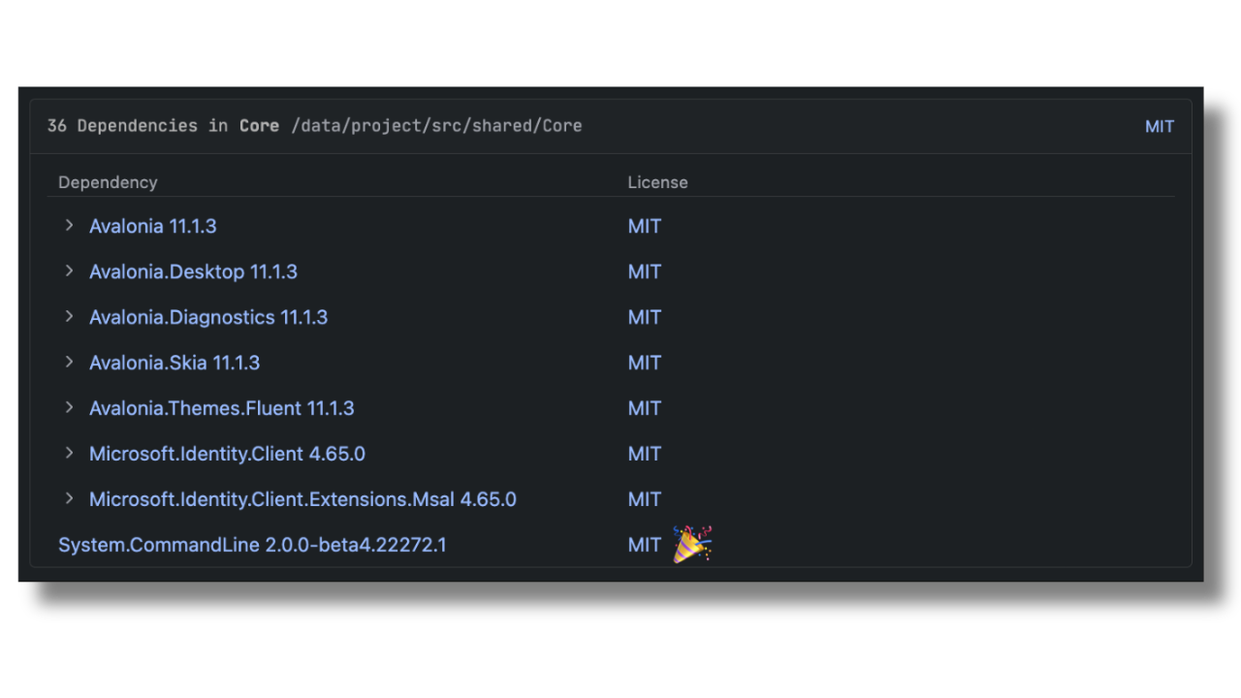Expand the Avalonia.Themes.Fluent chevron
The image size is (1241, 698).
point(69,408)
